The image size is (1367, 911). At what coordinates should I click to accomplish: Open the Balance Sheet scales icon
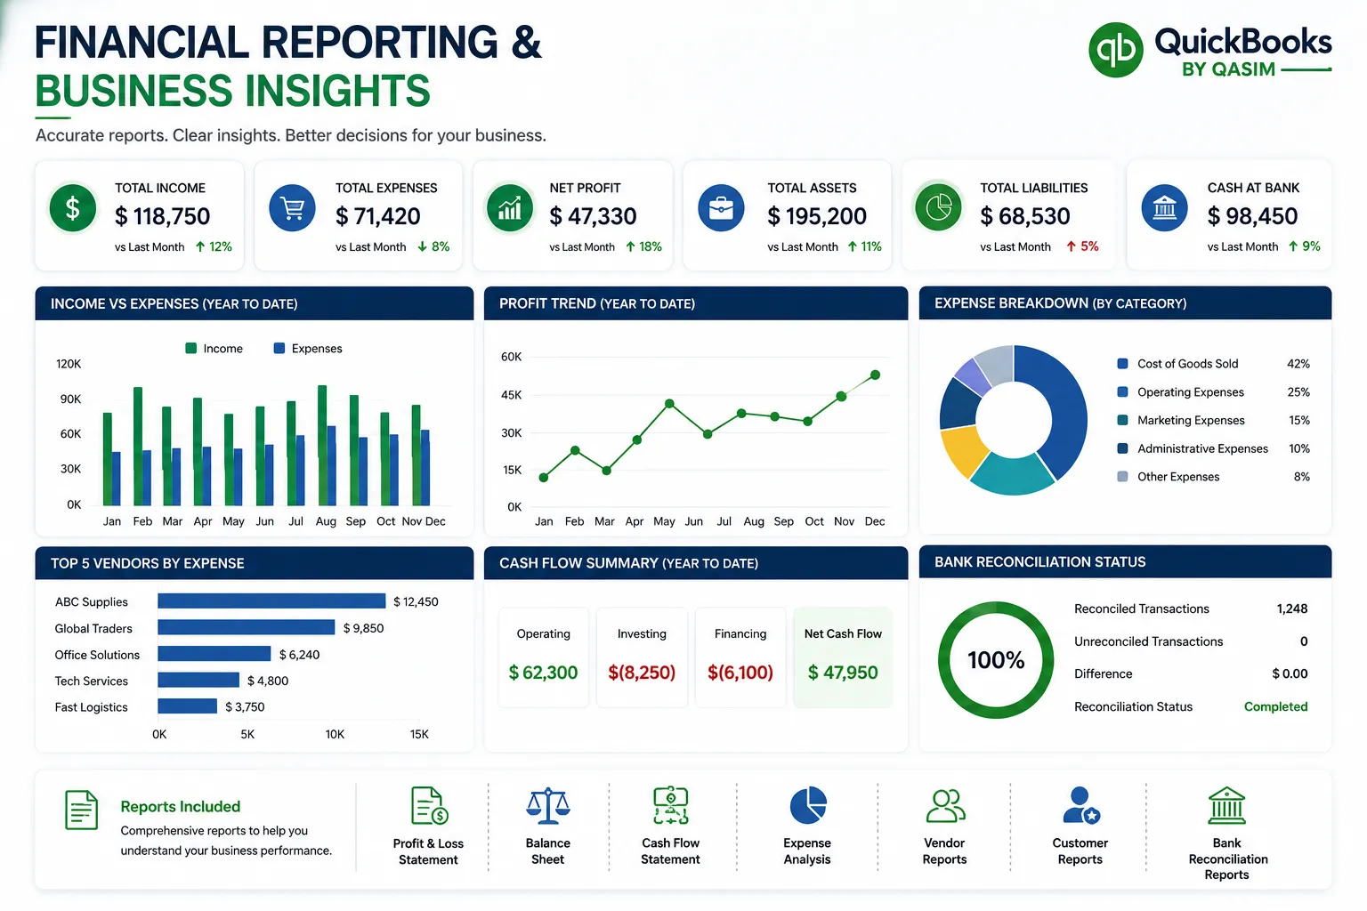[548, 805]
